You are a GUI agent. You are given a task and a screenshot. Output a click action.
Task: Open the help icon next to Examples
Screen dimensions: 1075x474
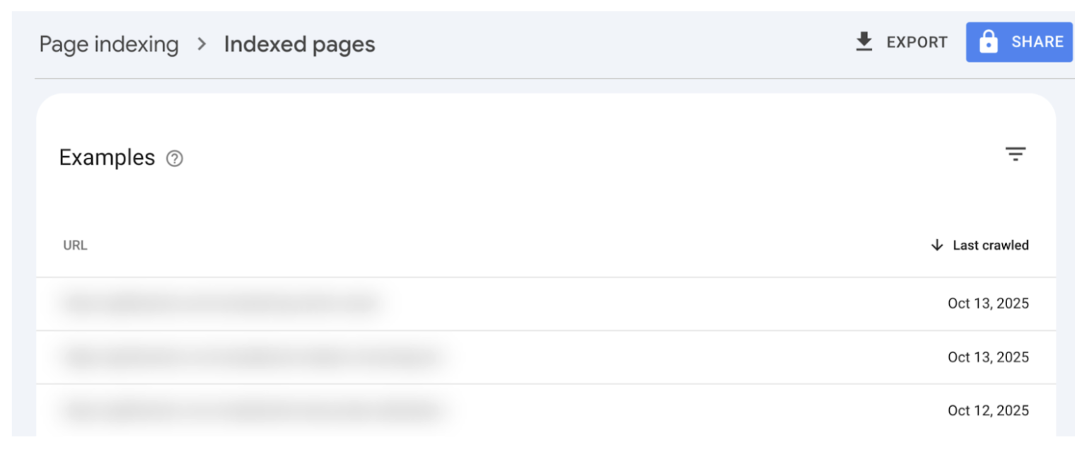click(x=173, y=158)
